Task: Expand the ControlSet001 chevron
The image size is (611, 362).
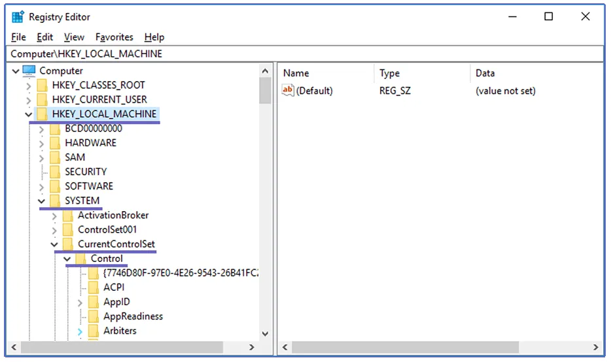Action: (54, 231)
